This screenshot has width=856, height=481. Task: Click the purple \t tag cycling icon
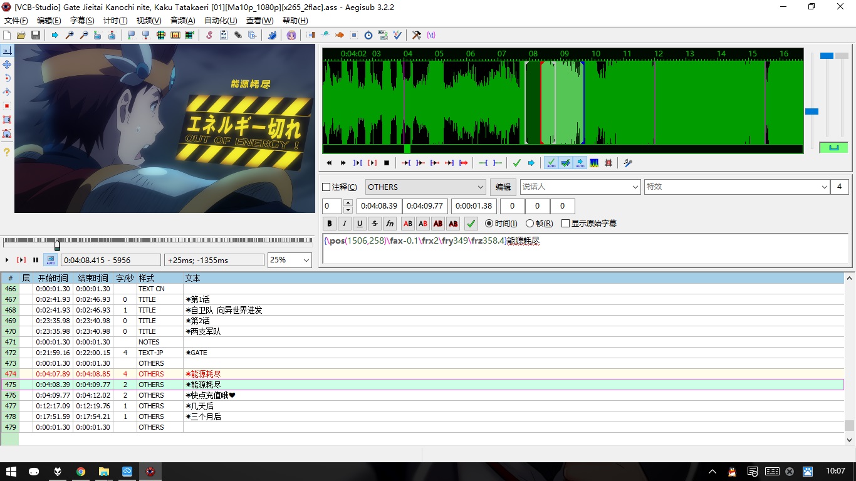coord(431,35)
